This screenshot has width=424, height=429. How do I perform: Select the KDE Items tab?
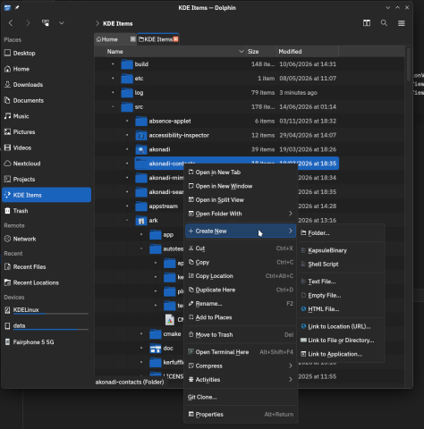tap(157, 39)
